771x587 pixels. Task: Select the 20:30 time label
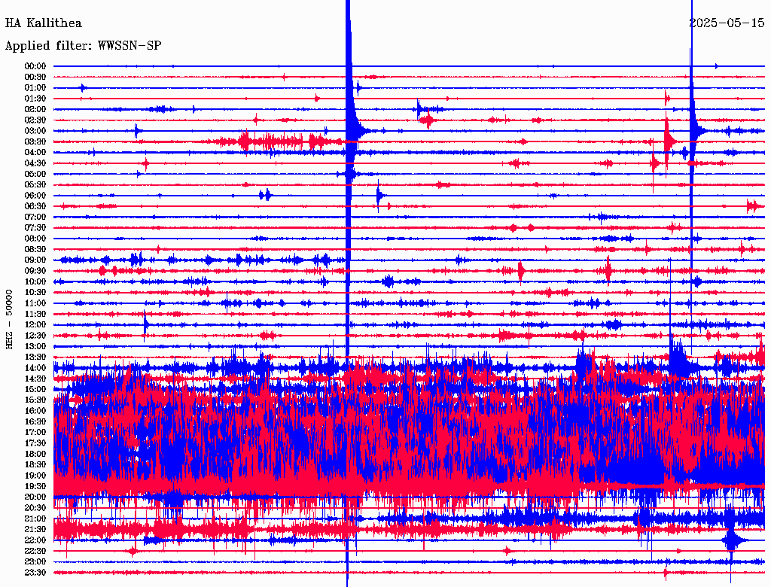pyautogui.click(x=35, y=508)
